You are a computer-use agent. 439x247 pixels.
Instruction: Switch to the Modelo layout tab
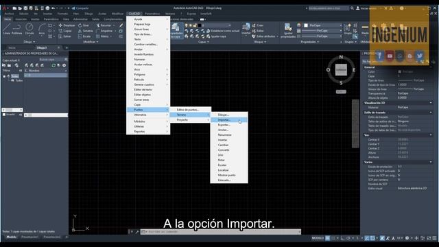point(11,237)
